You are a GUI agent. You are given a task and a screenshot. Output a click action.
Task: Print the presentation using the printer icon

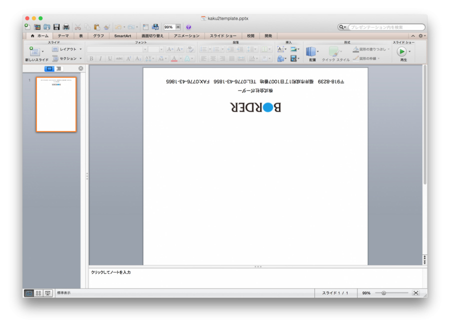(x=66, y=27)
